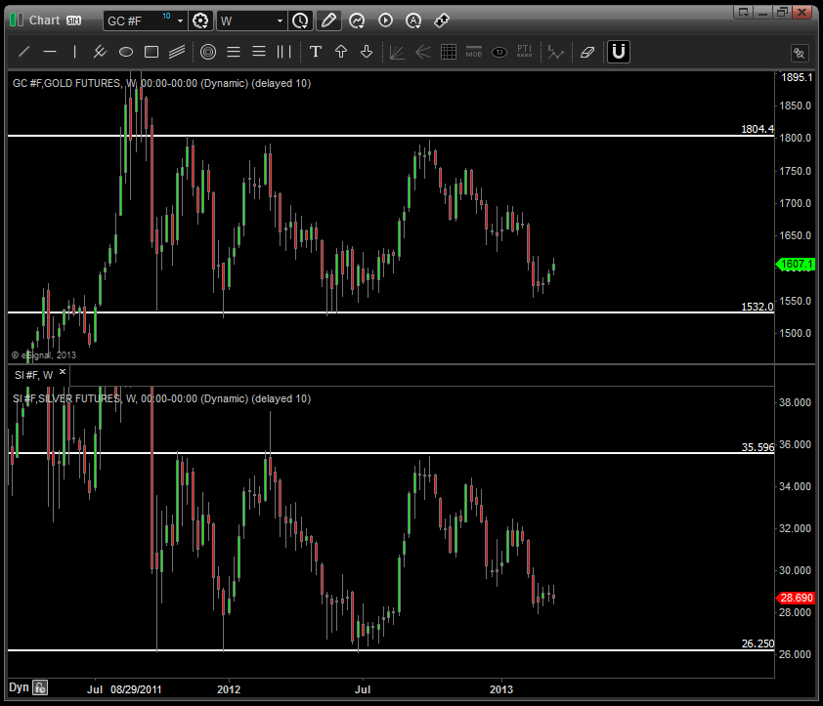Viewport: 823px width, 706px height.
Task: Select the Fibonacci circle tool
Action: pos(208,52)
